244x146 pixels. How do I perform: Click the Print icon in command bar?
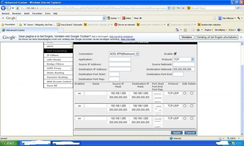pyautogui.click(x=198, y=30)
